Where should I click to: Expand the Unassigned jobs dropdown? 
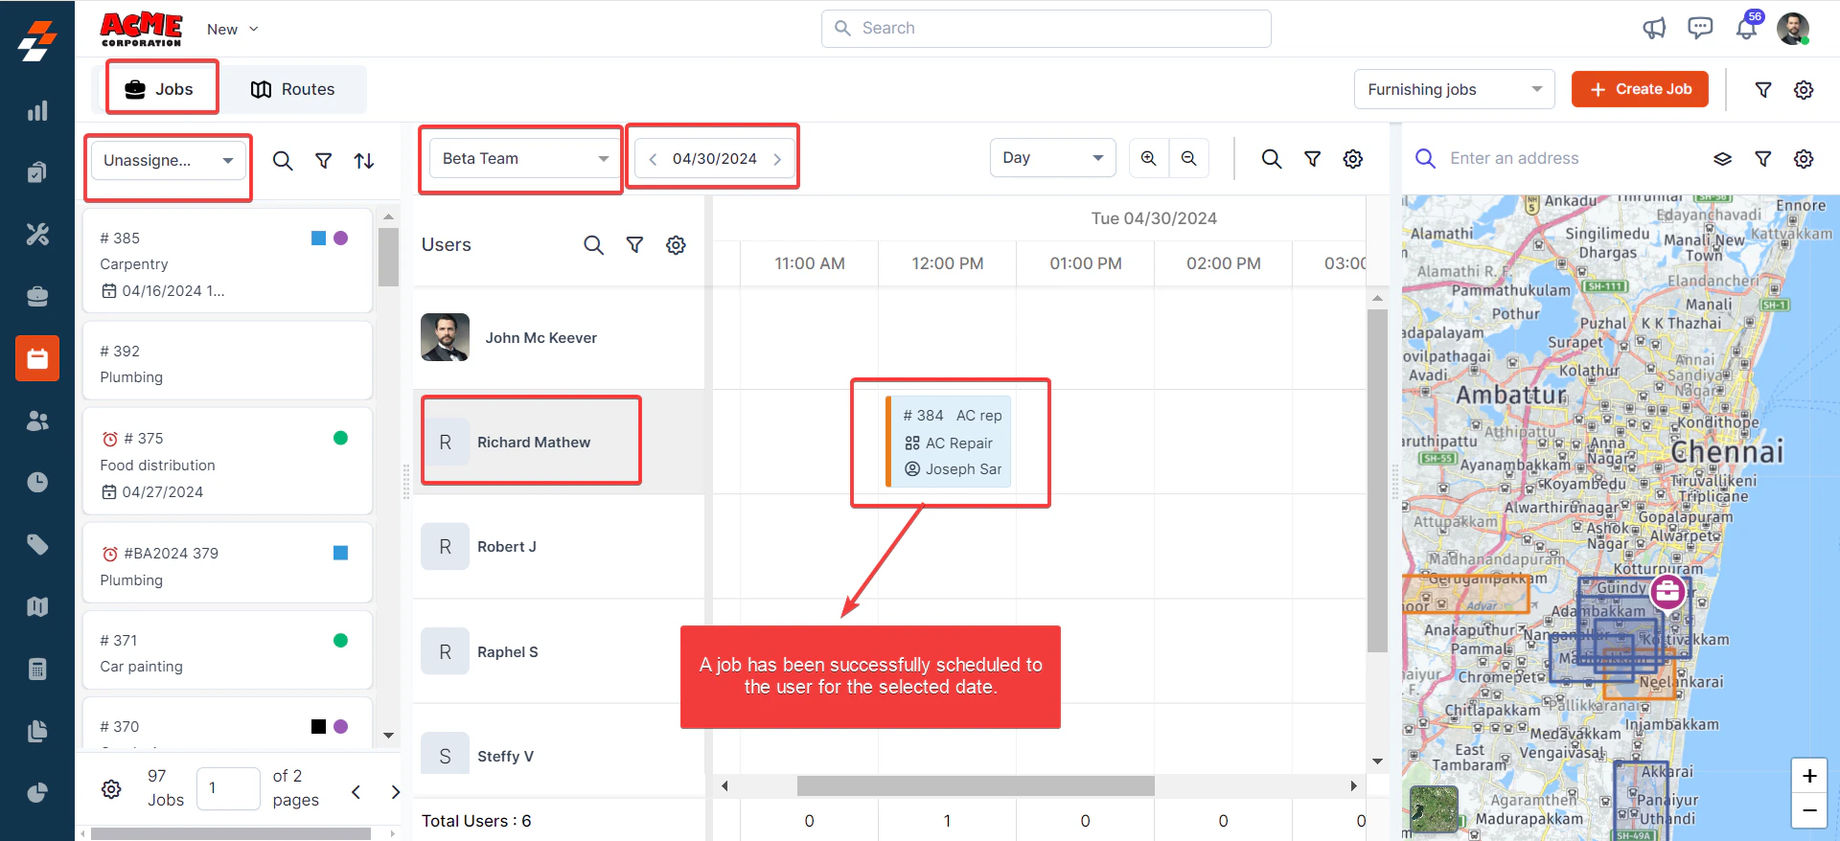tap(169, 160)
